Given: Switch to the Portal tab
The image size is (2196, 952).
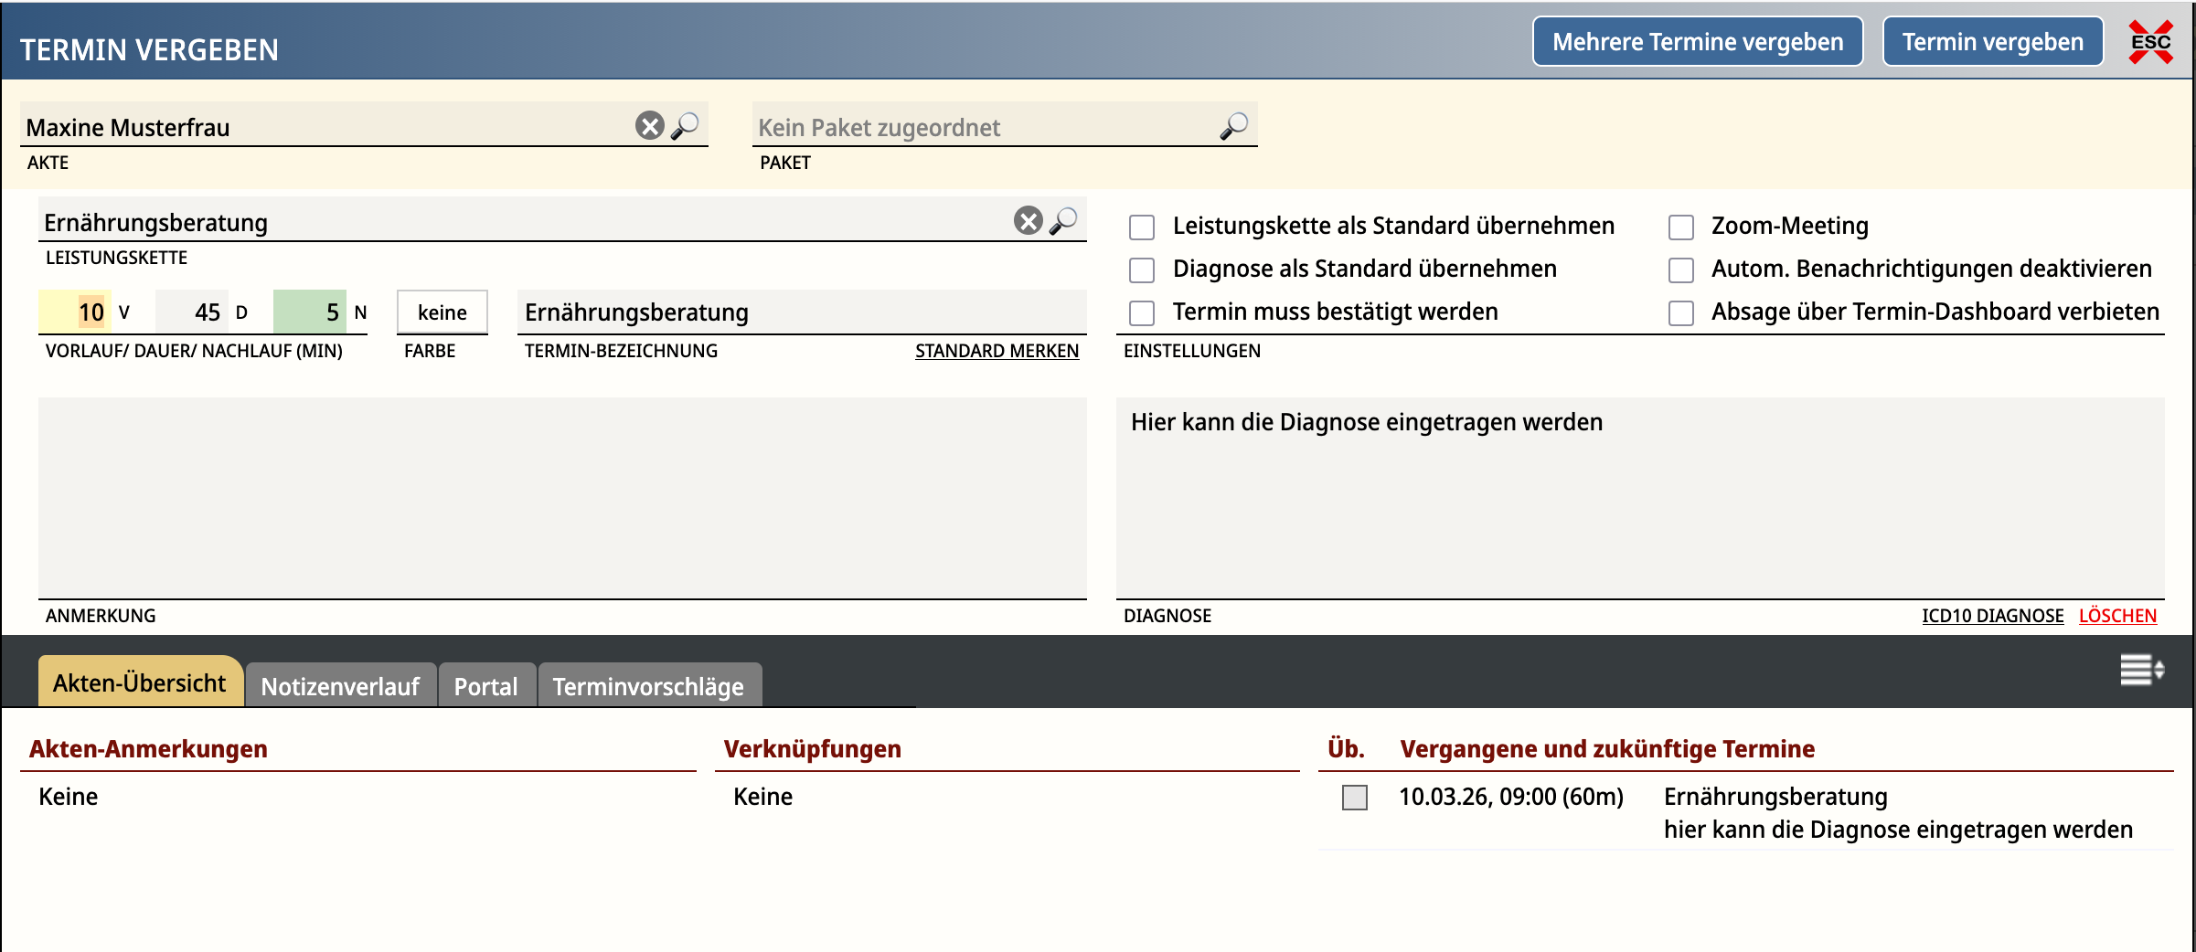Looking at the screenshot, I should (x=485, y=686).
